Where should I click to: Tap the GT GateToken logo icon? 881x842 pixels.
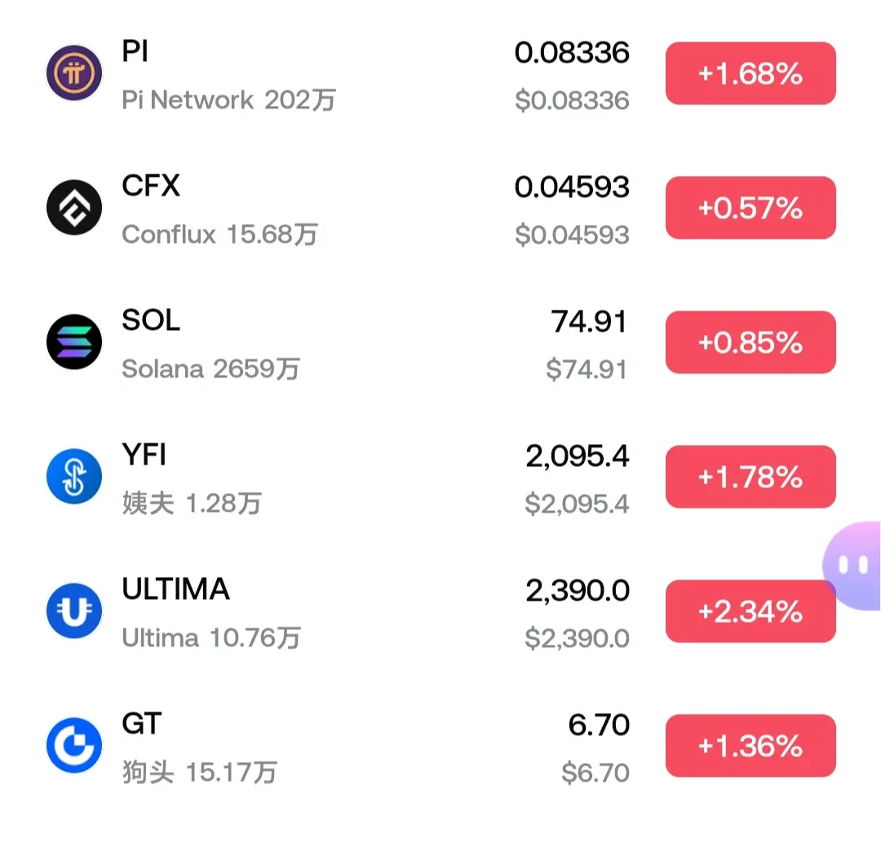[x=74, y=746]
